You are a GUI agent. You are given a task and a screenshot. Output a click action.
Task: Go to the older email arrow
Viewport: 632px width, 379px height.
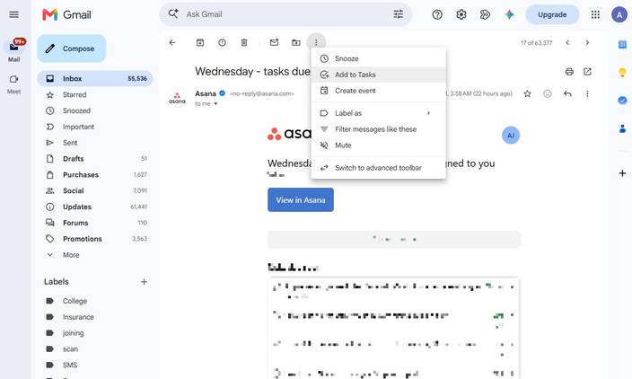pos(587,42)
